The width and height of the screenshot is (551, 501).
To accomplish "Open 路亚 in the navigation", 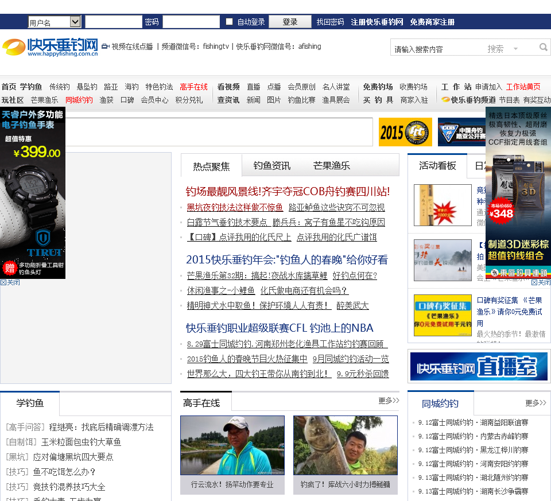I will tap(111, 87).
